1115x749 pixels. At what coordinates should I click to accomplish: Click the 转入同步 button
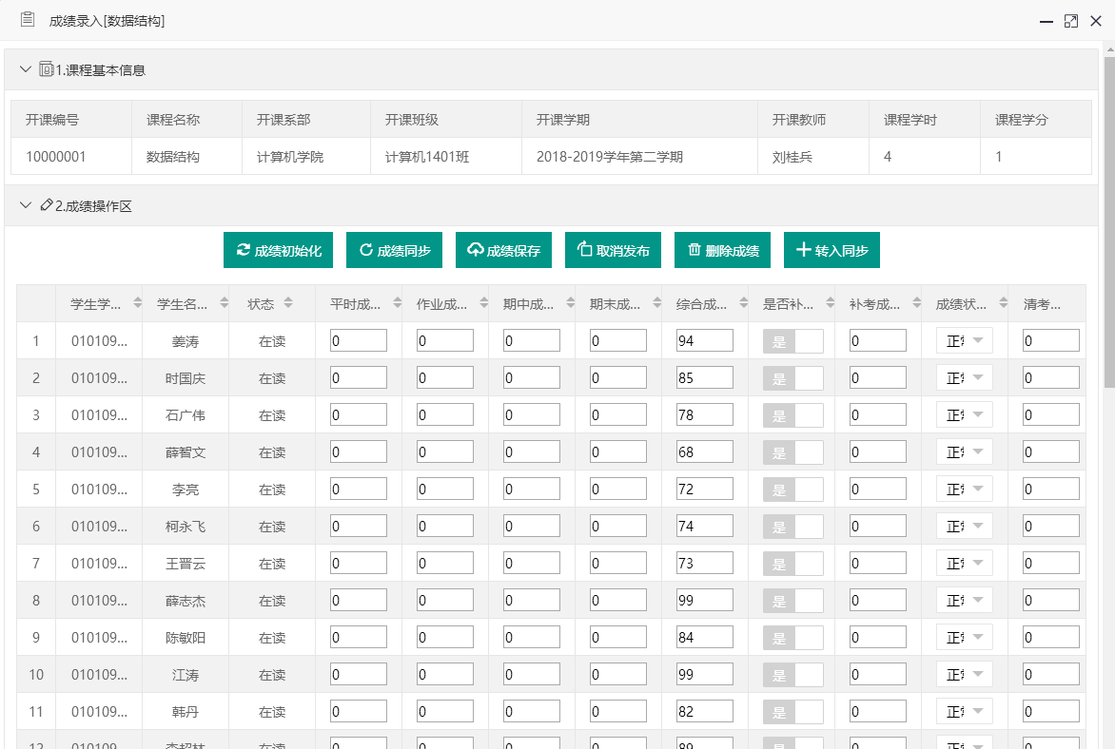pyautogui.click(x=832, y=250)
